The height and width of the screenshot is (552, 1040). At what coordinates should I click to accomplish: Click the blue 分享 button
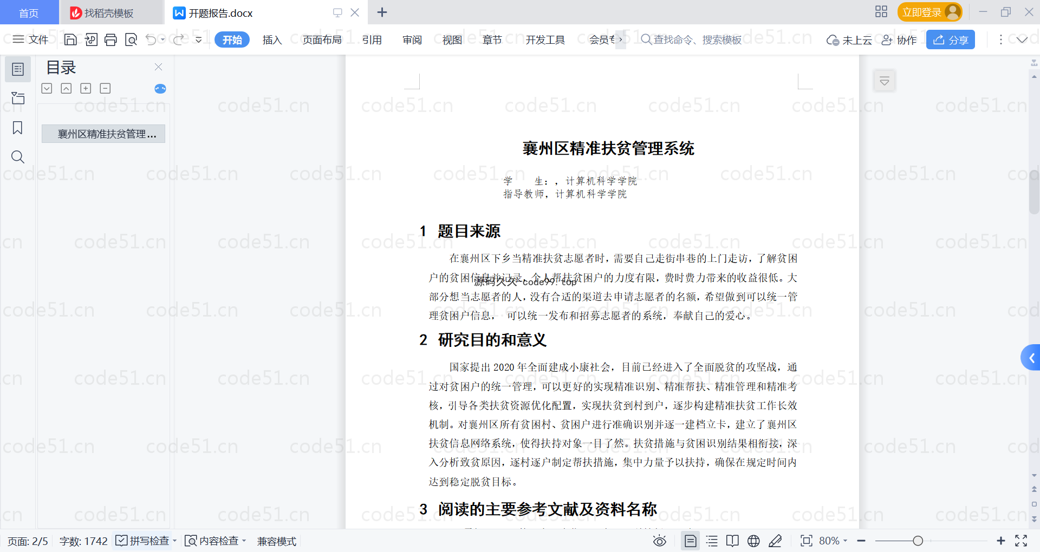click(951, 40)
